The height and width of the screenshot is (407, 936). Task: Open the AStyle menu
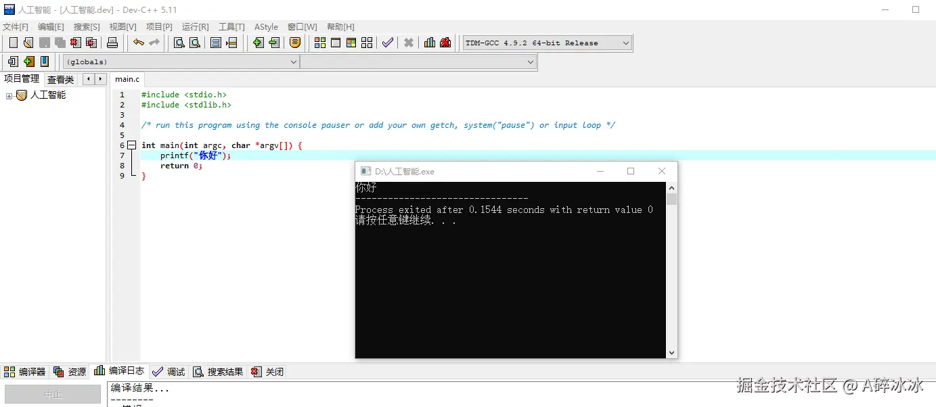point(266,26)
